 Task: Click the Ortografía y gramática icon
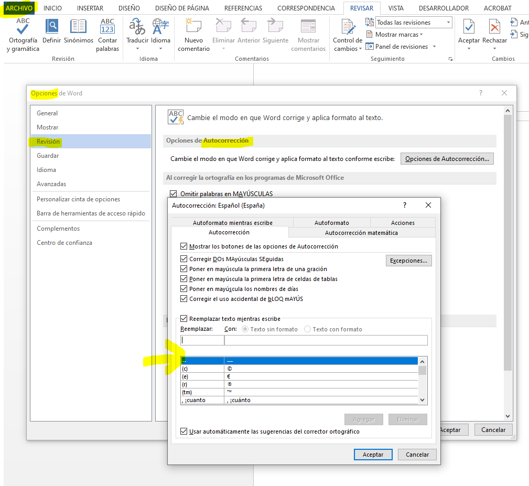pos(23,27)
